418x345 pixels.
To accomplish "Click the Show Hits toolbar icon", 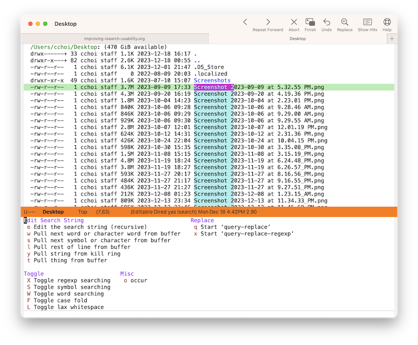I will click(x=367, y=22).
